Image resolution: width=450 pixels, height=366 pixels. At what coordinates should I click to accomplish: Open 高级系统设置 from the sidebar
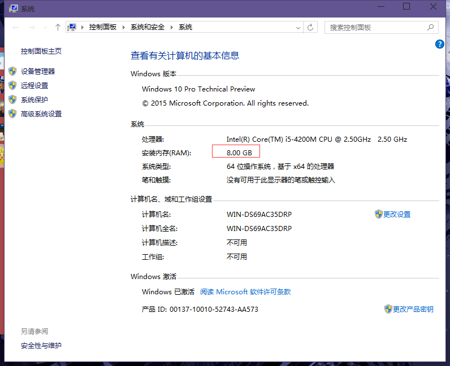pyautogui.click(x=41, y=114)
